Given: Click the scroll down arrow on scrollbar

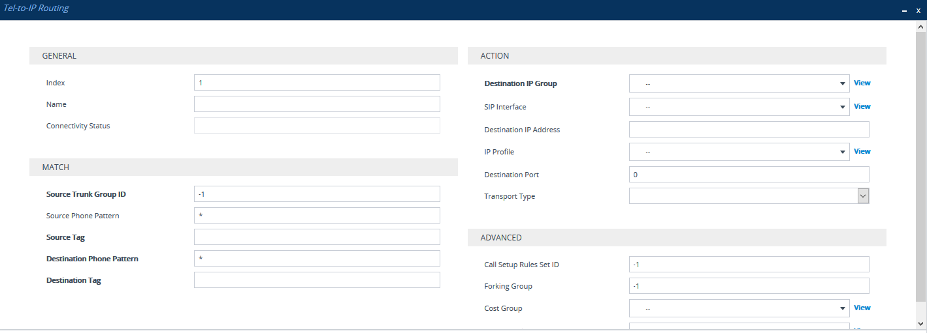Looking at the screenshot, I should tap(921, 323).
